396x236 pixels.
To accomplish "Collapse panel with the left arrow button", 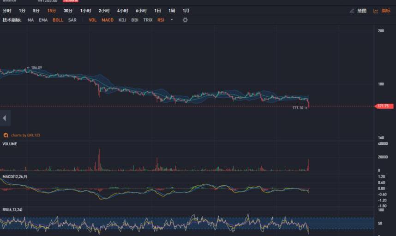I will 5,118.
